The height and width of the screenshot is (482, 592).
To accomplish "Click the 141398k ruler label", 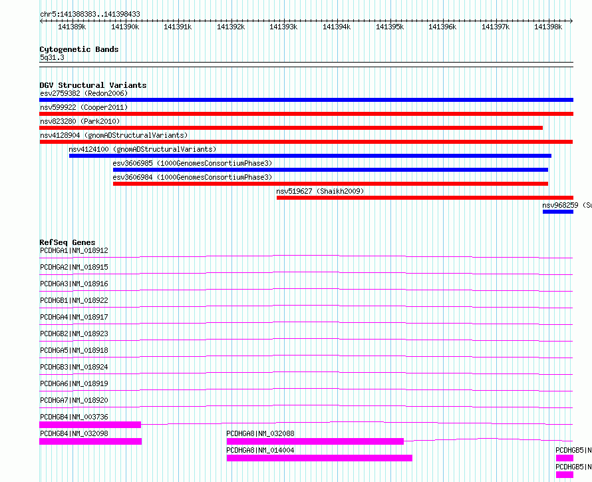I will (x=548, y=27).
